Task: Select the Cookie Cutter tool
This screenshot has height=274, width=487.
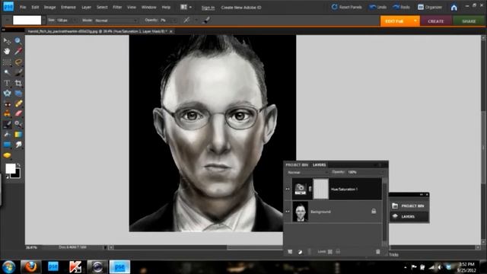Action: [7, 93]
